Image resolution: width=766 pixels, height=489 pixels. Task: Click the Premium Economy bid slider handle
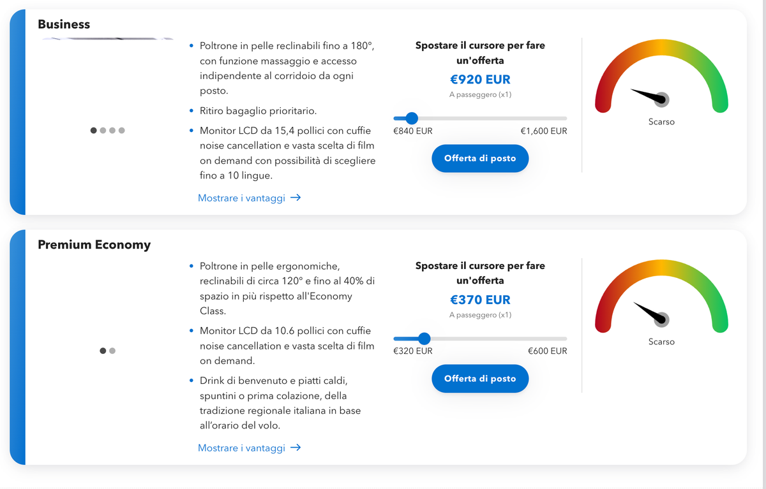tap(424, 339)
